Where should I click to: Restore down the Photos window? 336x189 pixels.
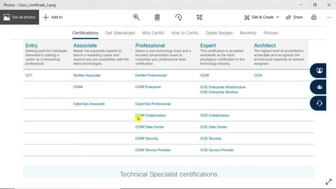[315, 5]
